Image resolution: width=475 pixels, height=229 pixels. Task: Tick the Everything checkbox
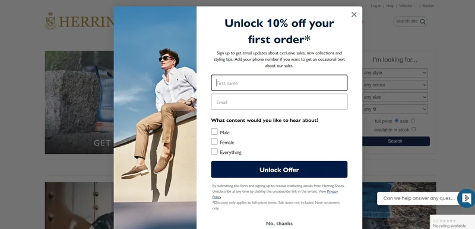[x=214, y=151]
